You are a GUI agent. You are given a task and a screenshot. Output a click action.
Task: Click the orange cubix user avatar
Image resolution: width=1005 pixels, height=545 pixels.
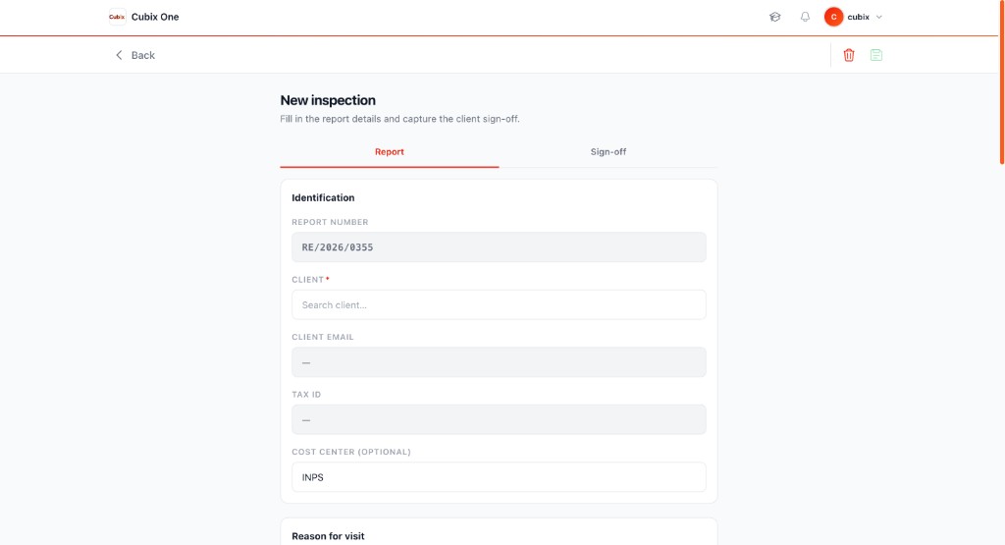coord(833,18)
